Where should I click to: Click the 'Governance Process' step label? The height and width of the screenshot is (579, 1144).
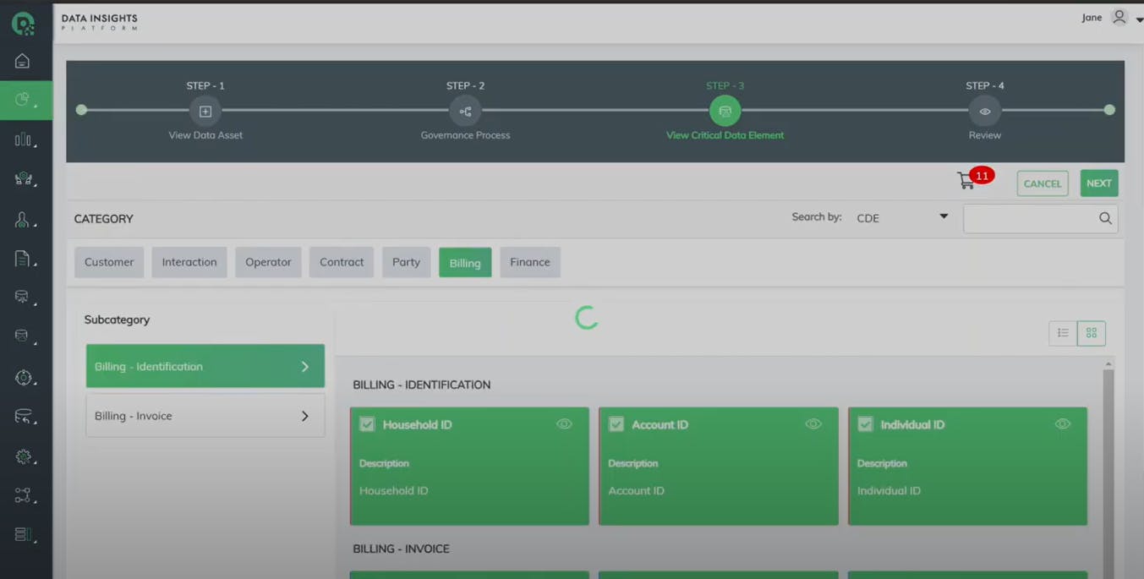(x=465, y=135)
